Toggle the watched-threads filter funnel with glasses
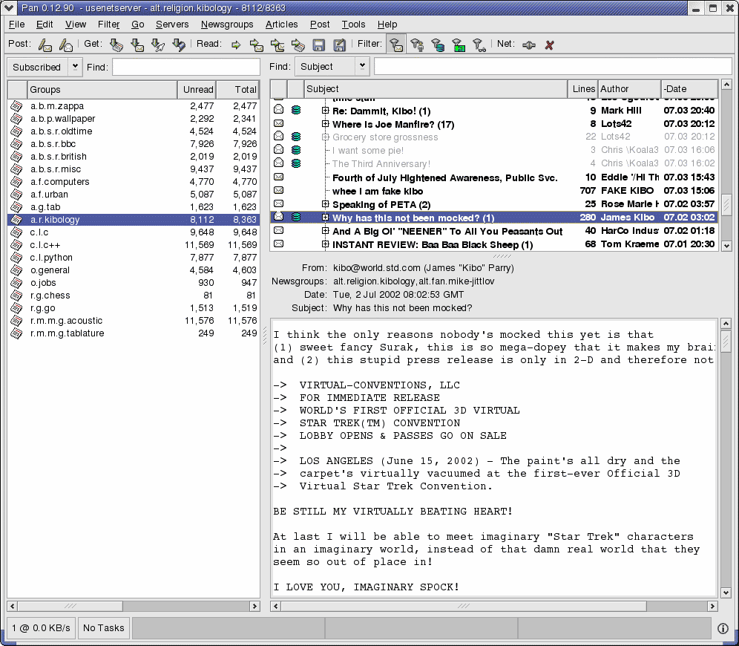This screenshot has width=739, height=646. tap(479, 45)
